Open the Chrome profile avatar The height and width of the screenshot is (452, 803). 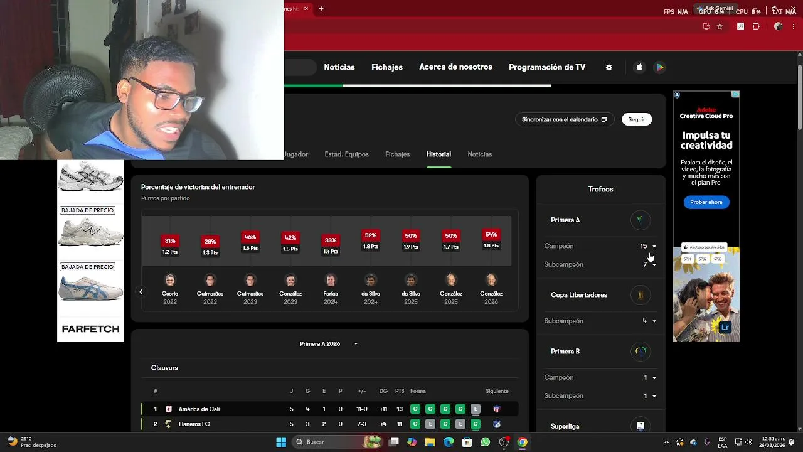click(779, 26)
